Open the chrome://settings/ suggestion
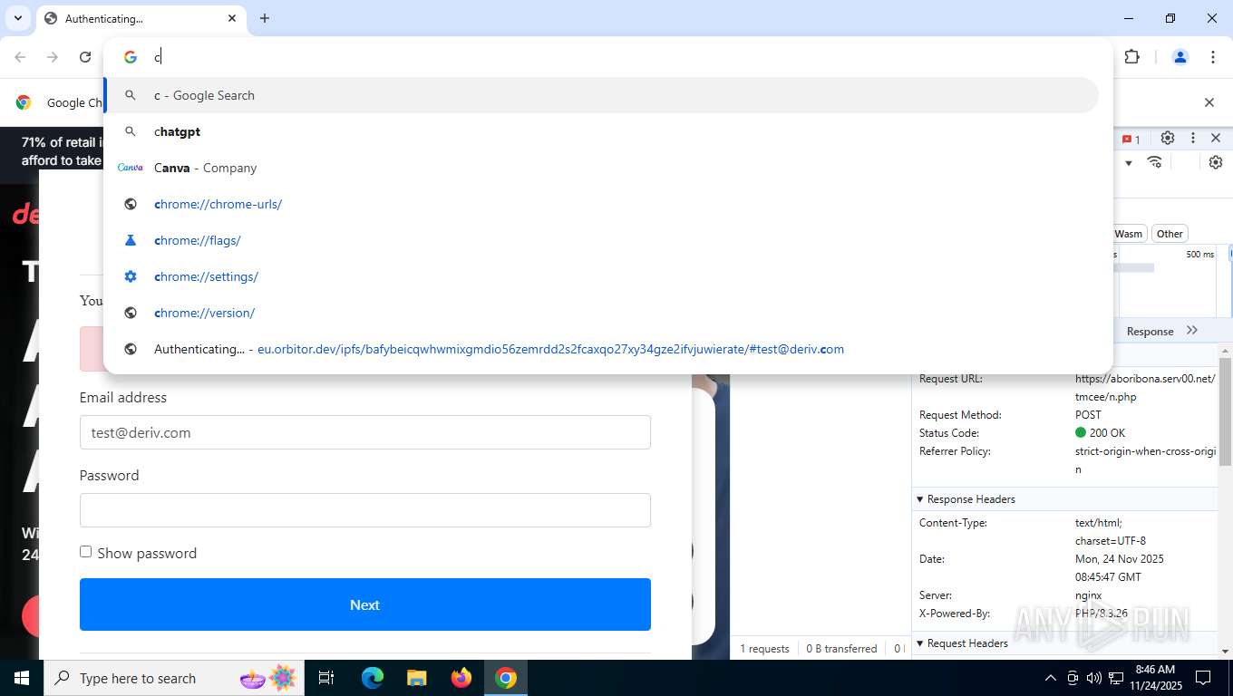 pyautogui.click(x=602, y=276)
